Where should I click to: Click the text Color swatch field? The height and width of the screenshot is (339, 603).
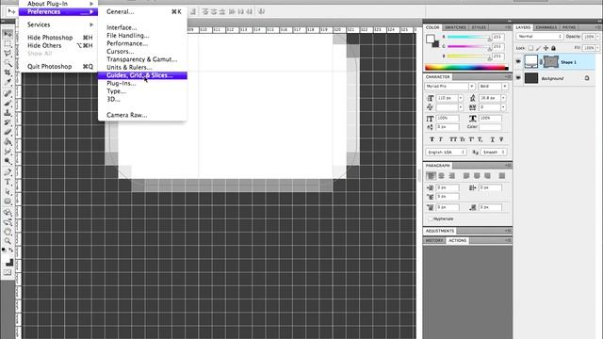click(490, 127)
